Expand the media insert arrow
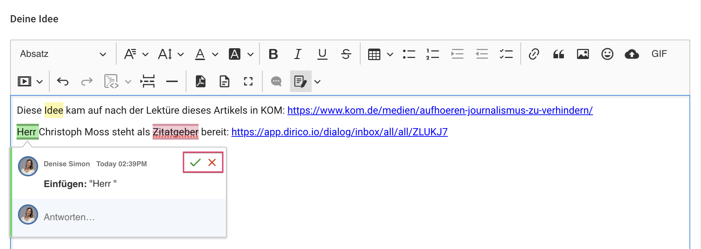Viewport: 701px width, 249px height. pyautogui.click(x=40, y=82)
